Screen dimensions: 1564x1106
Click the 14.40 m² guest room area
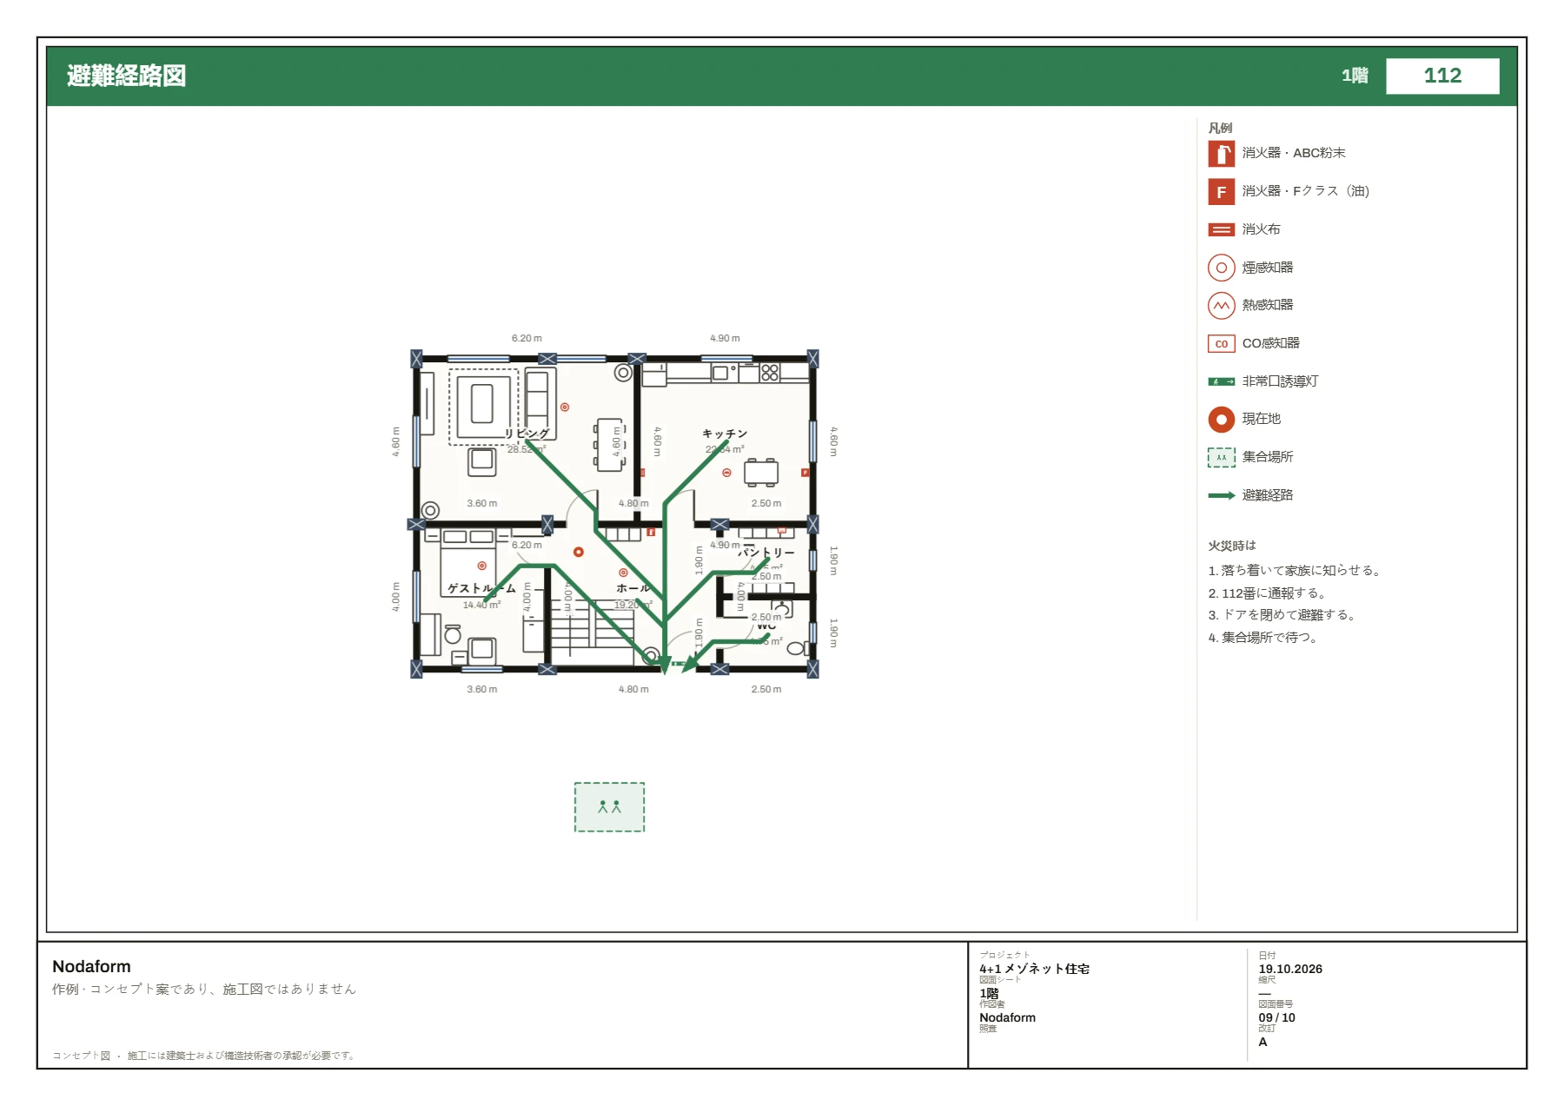481,606
